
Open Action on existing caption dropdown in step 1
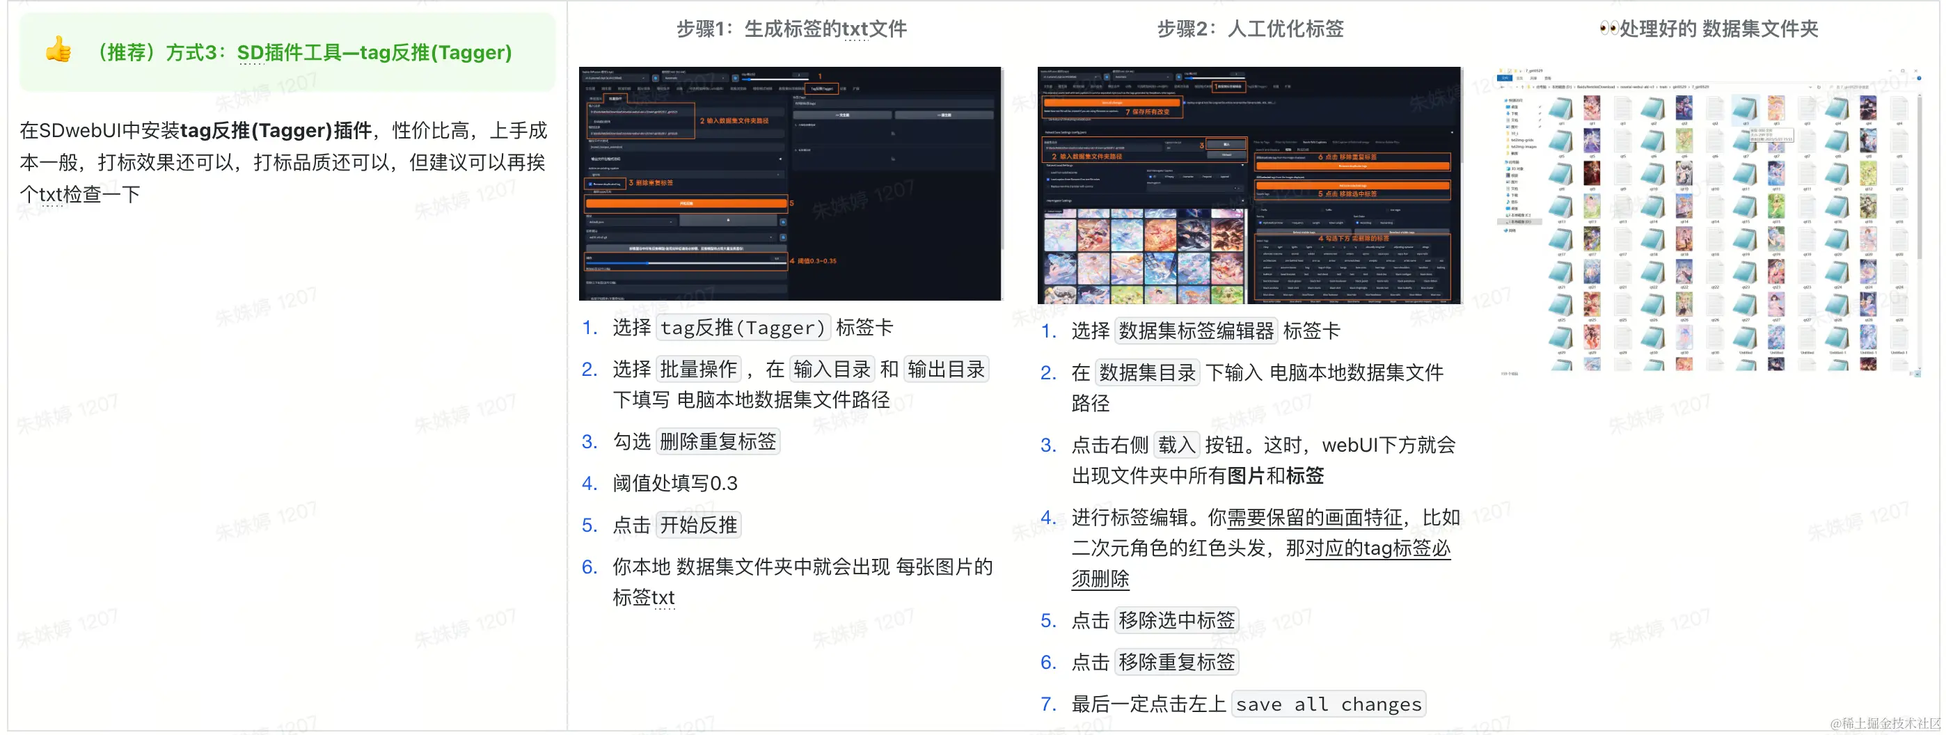click(x=687, y=175)
